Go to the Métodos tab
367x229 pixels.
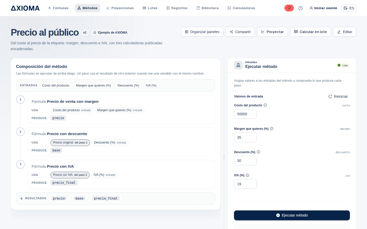(x=87, y=8)
